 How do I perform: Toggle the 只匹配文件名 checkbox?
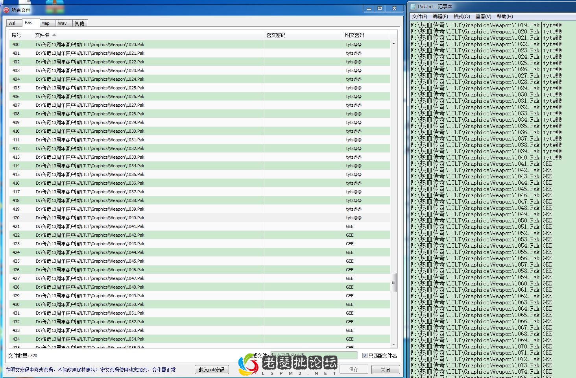tap(365, 356)
